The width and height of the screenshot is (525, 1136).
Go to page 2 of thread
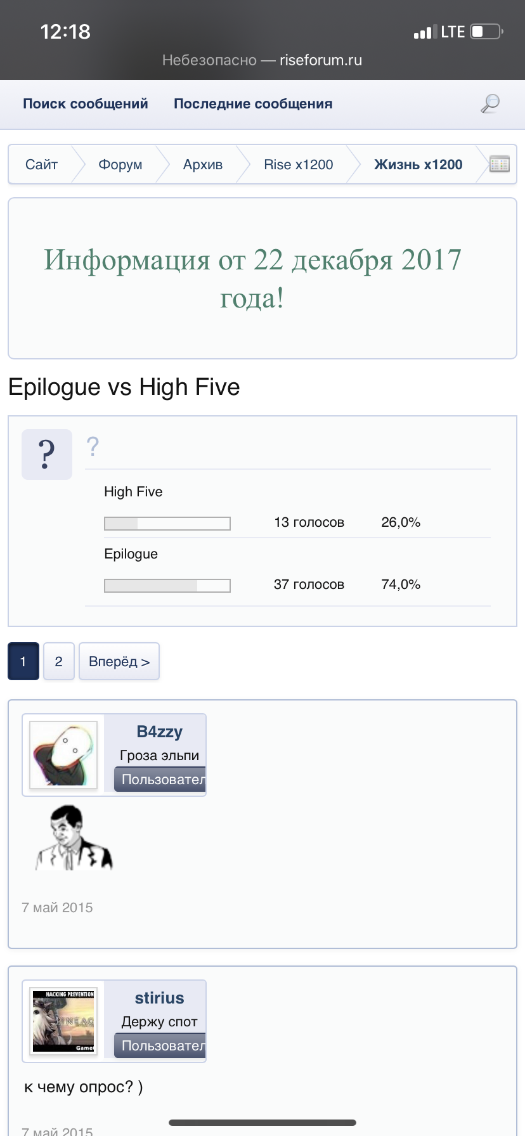coord(59,661)
